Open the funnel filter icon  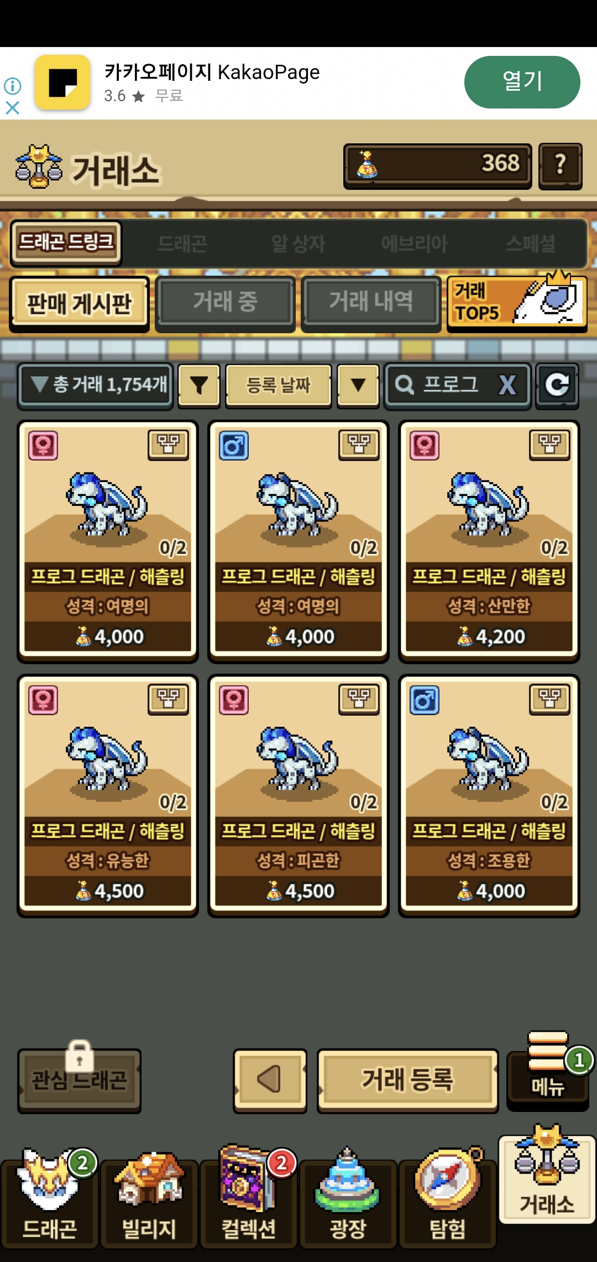coord(199,385)
